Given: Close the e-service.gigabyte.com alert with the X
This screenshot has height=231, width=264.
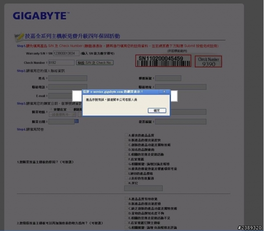Looking at the screenshot, I should tap(164, 91).
